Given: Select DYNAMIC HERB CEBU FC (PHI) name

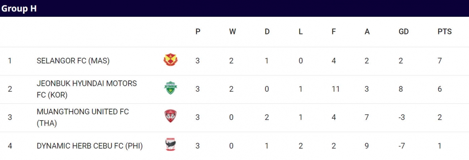Looking at the screenshot, I should click(x=90, y=146).
